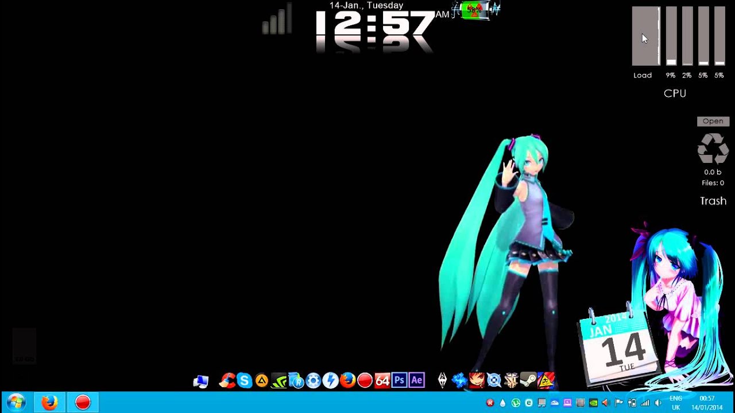Open AIMP player dock icon
Image resolution: width=735 pixels, height=413 pixels.
tap(262, 380)
